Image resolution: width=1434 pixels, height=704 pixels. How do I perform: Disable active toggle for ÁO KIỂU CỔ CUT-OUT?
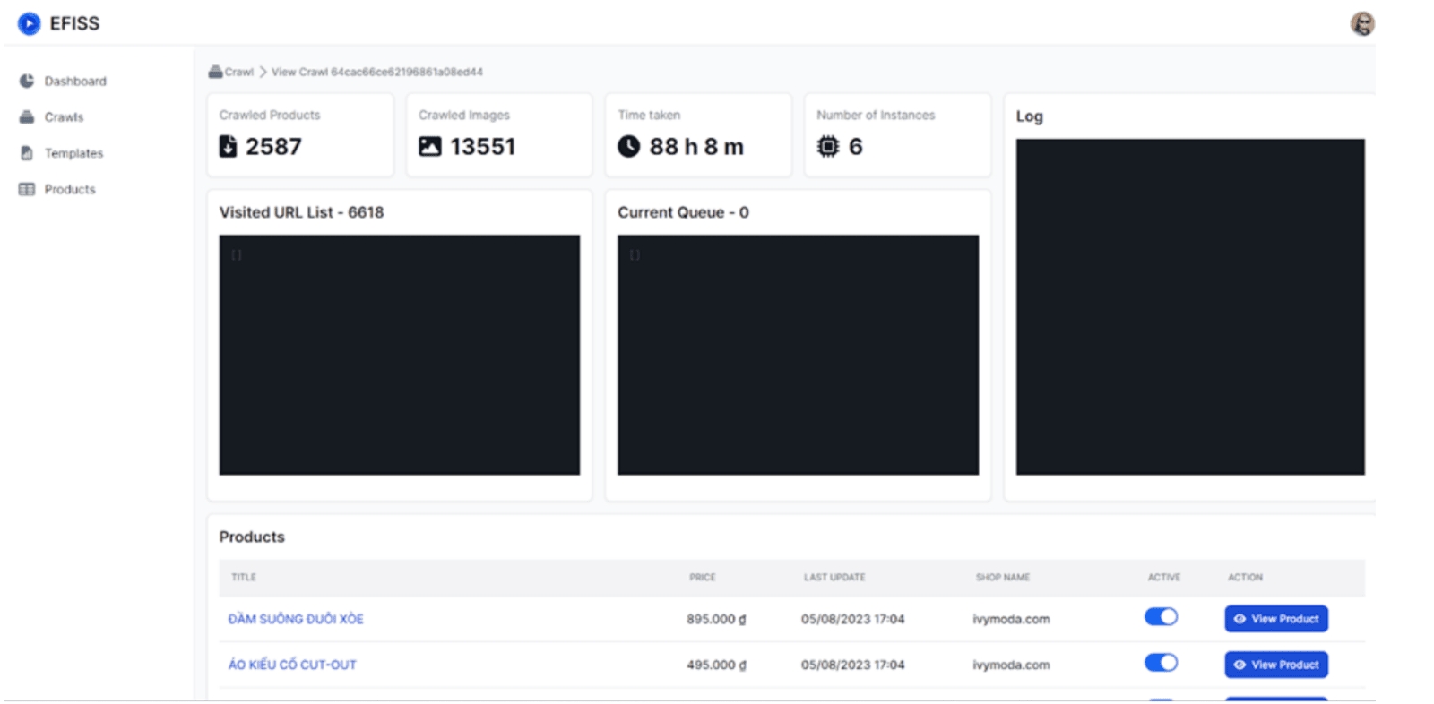click(x=1161, y=663)
